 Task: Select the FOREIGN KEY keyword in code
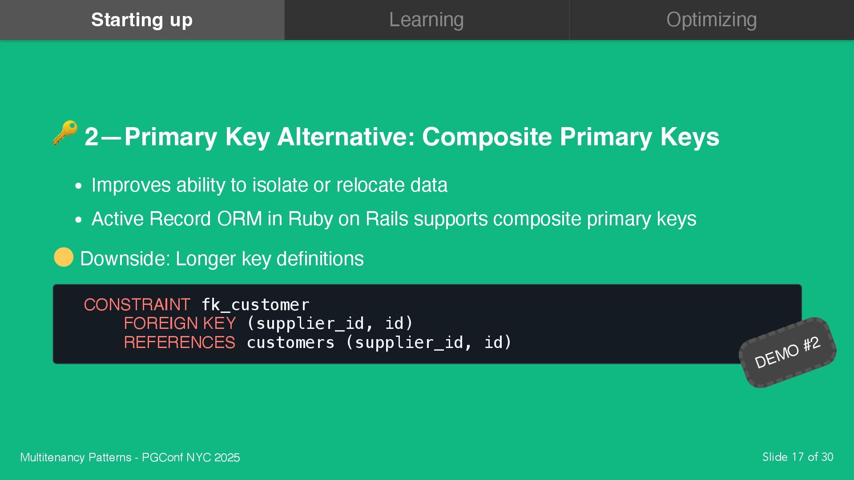[x=180, y=324]
